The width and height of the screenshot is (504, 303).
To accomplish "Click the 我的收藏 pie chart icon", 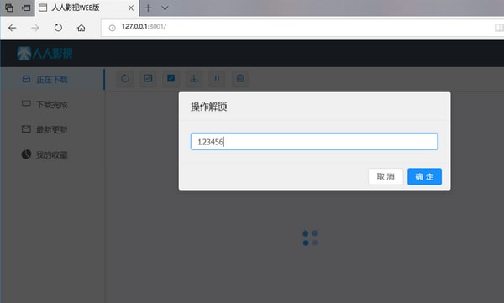I will click(x=26, y=154).
